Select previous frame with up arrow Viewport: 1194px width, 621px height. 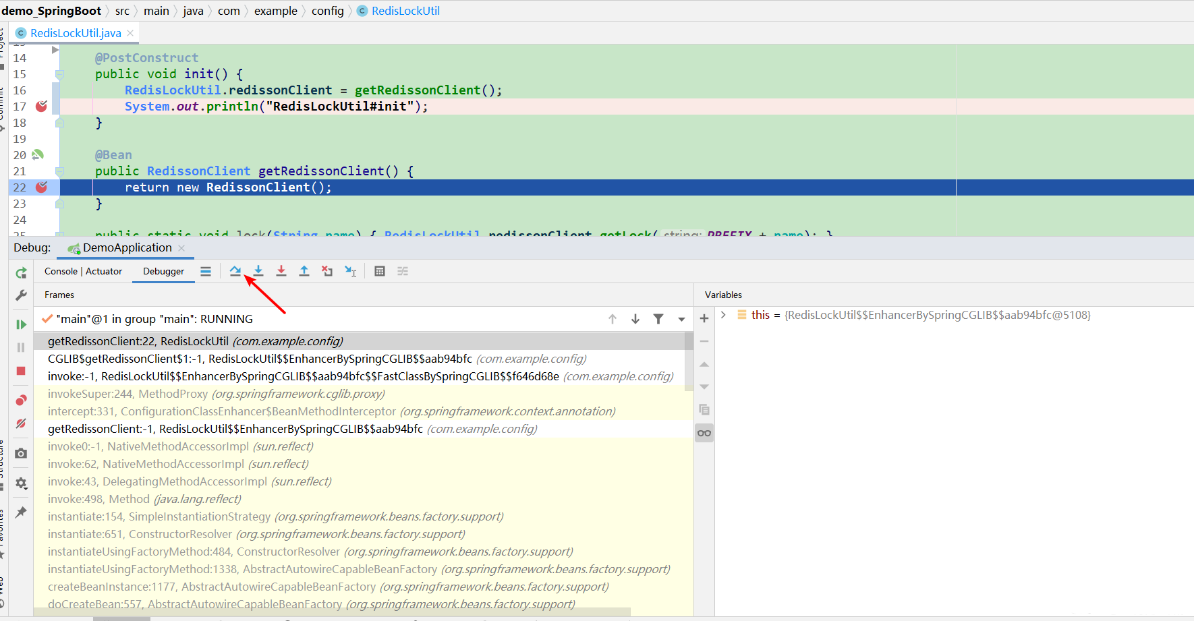point(613,319)
